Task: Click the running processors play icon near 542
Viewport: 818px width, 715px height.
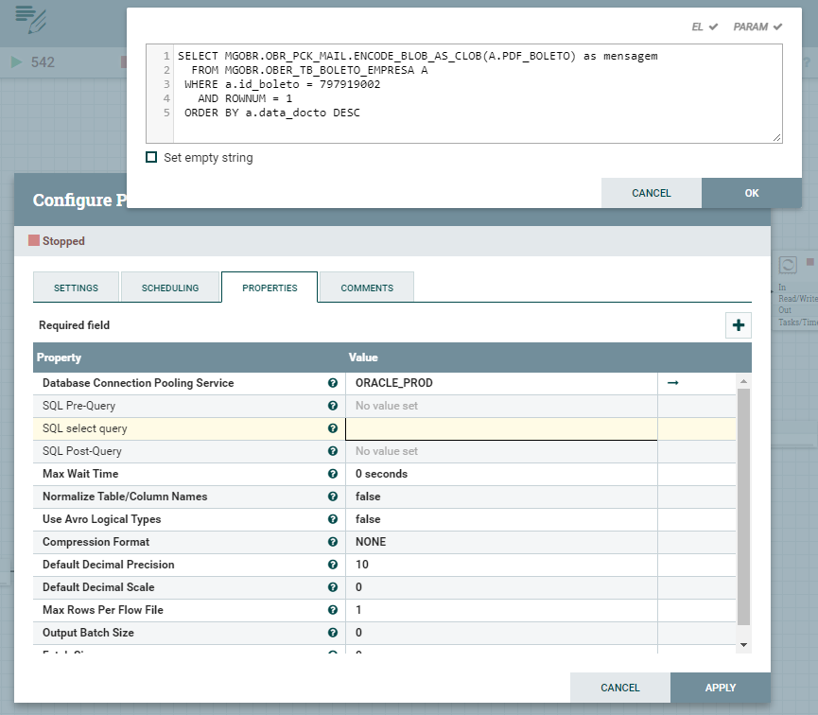Action: click(x=17, y=62)
